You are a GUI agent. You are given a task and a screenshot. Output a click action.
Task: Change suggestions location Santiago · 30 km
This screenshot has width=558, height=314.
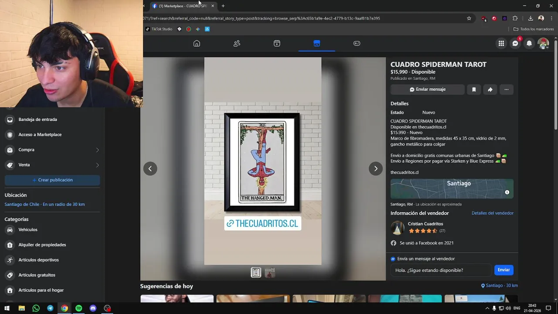click(x=499, y=286)
